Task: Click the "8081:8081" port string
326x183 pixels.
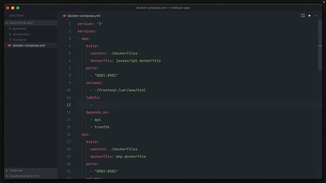Action: tap(106, 75)
